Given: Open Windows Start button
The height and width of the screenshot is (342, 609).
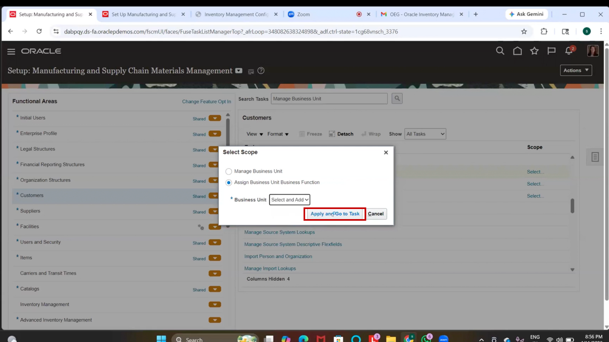Looking at the screenshot, I should 161,339.
